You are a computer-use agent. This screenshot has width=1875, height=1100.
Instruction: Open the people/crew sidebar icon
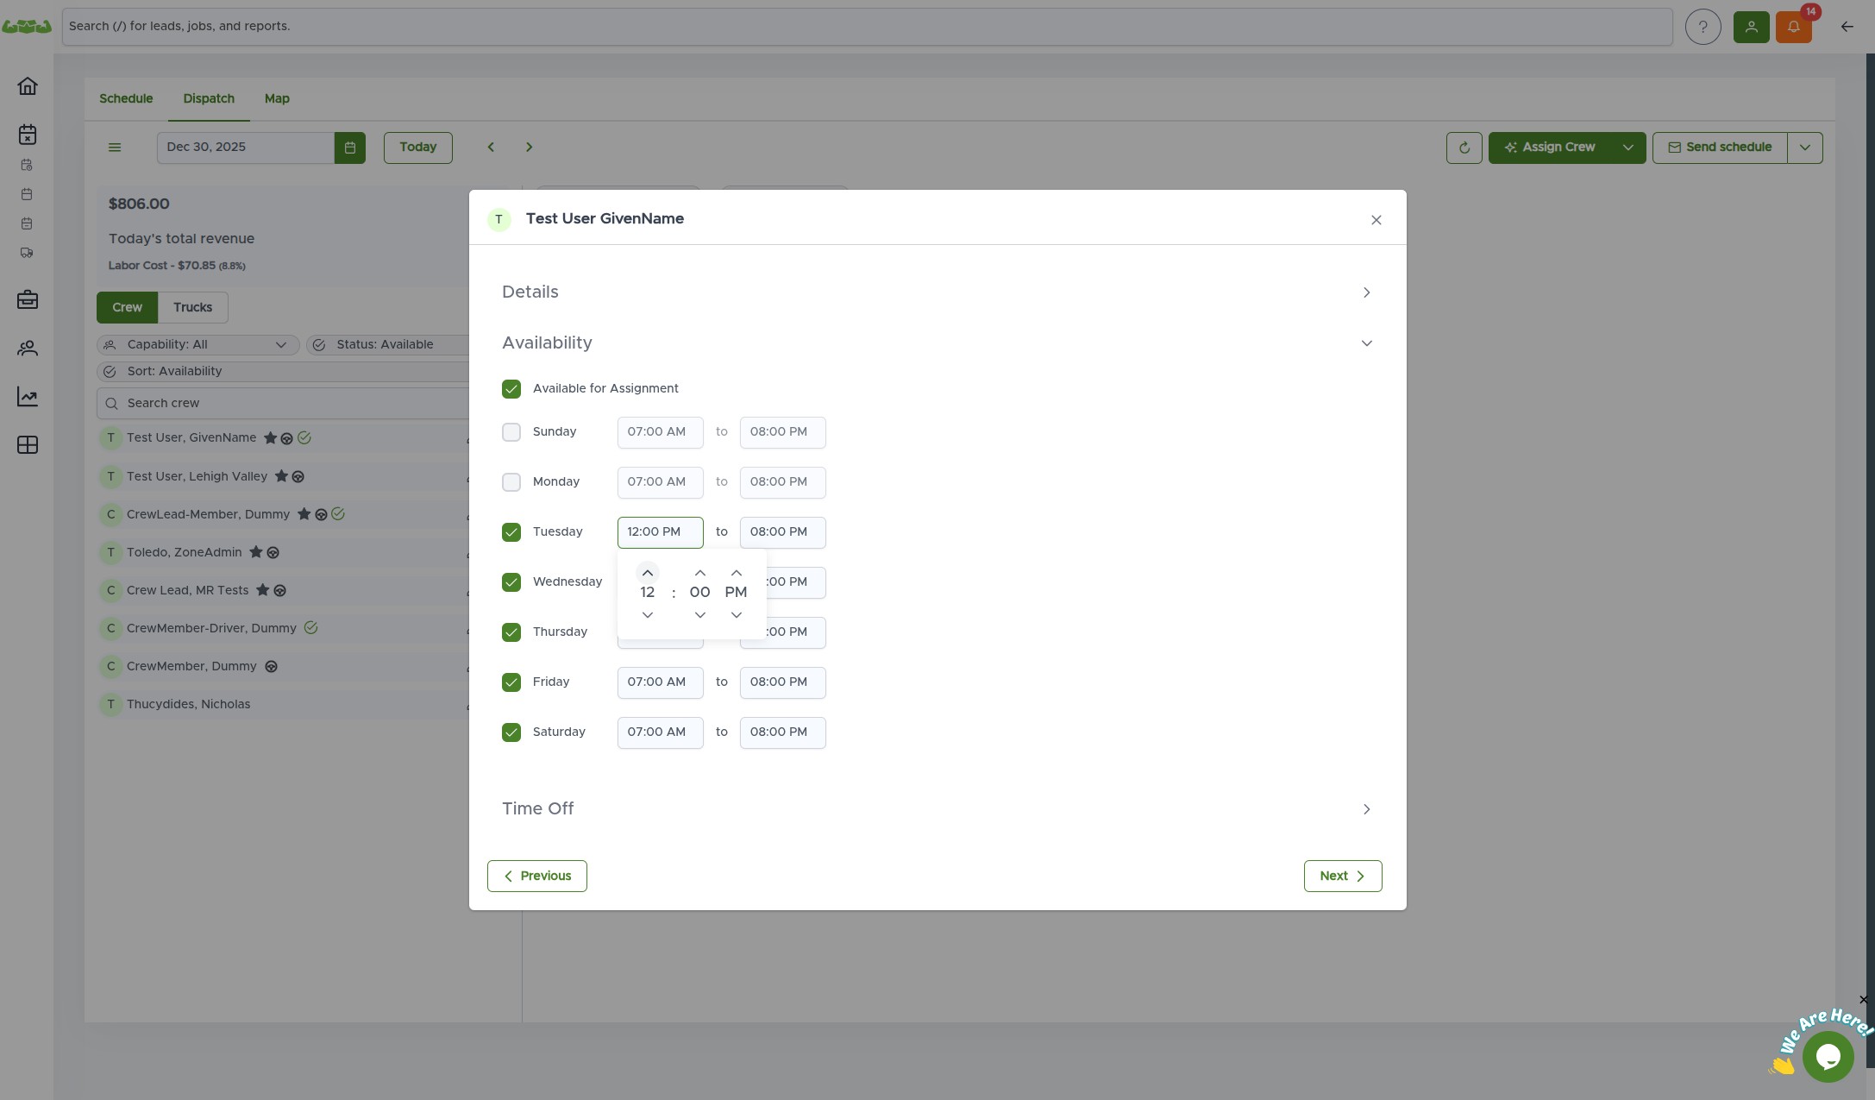click(28, 349)
